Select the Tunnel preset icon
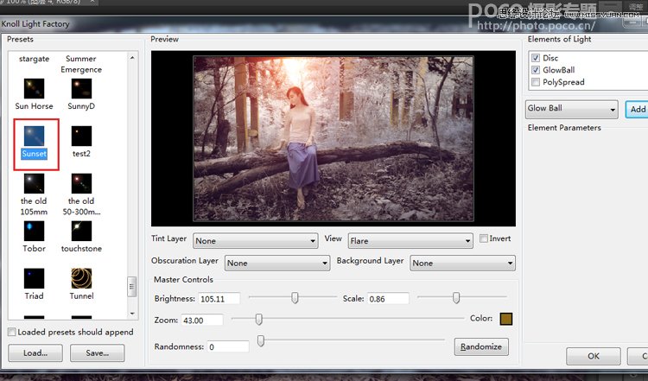The height and width of the screenshot is (381, 648). click(x=81, y=278)
